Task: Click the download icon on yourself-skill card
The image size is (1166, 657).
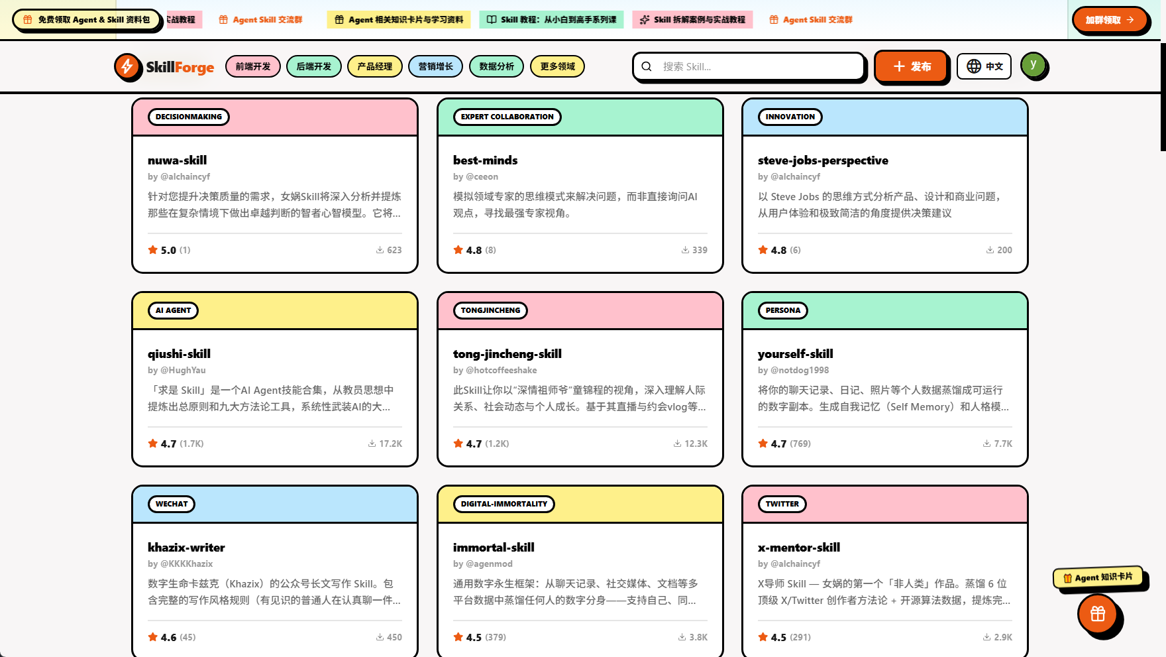Action: point(986,444)
